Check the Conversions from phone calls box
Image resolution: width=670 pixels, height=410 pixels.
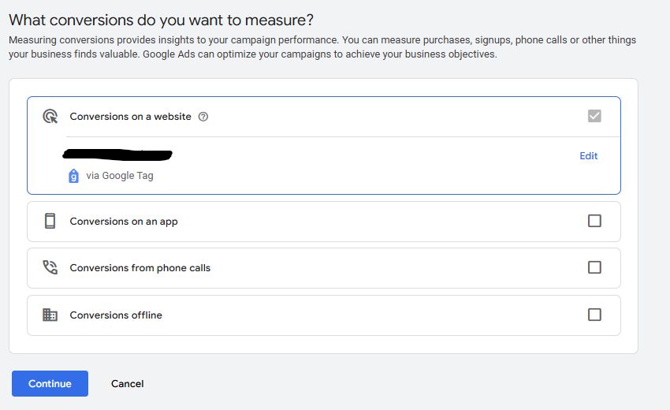tap(594, 268)
